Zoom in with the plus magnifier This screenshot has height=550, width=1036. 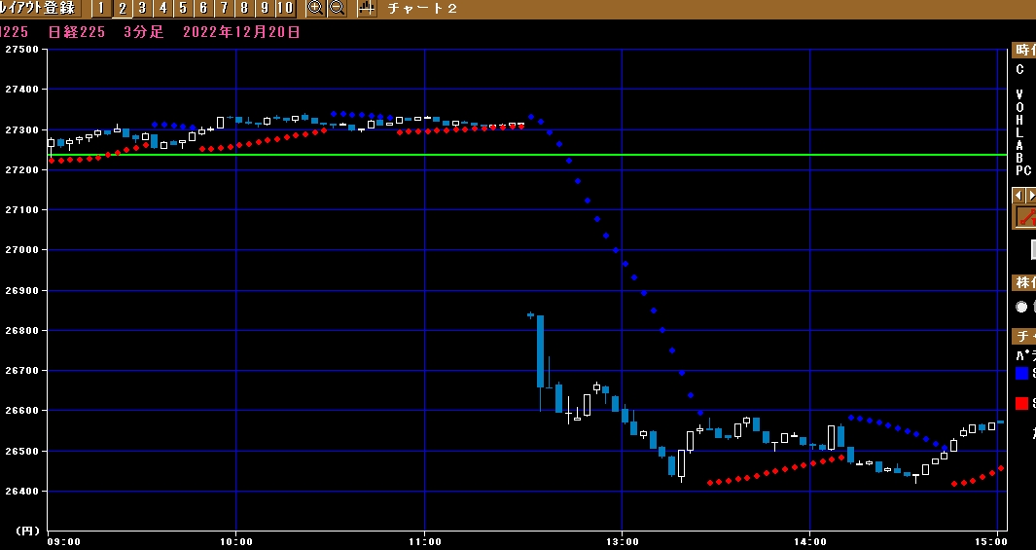[x=316, y=9]
